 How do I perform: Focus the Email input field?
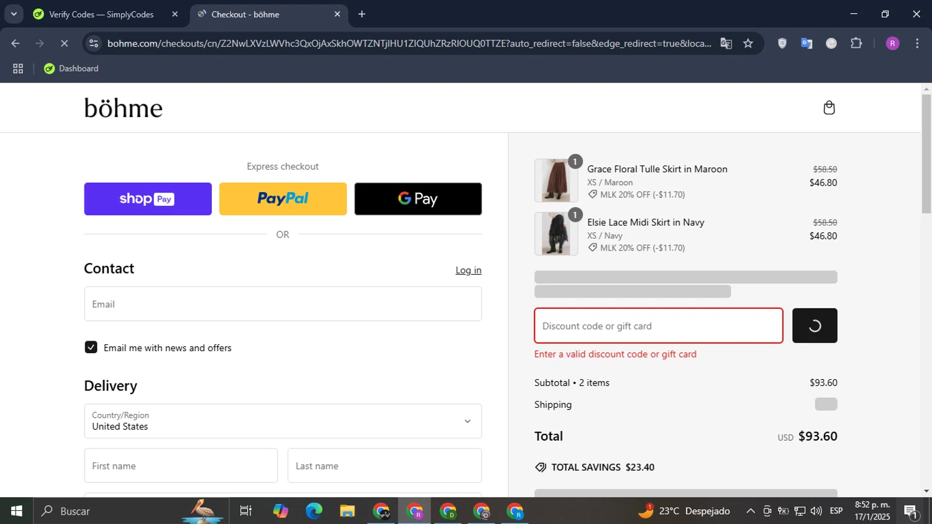[283, 304]
